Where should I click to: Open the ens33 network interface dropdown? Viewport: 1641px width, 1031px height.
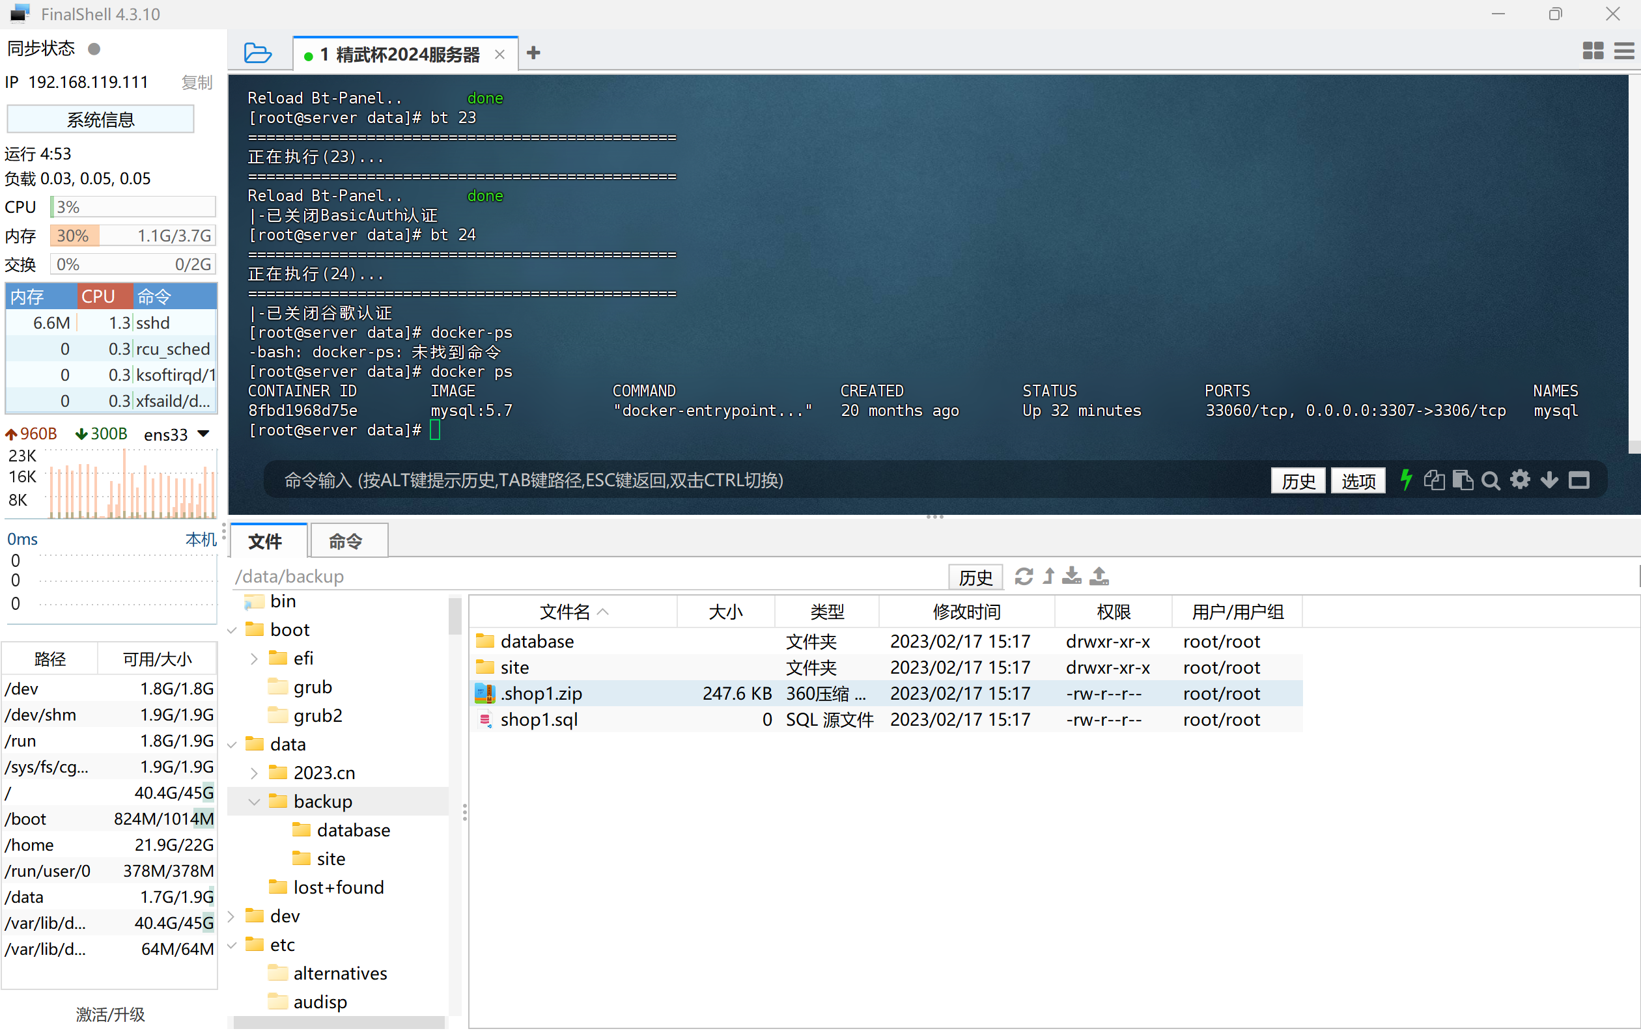[204, 433]
